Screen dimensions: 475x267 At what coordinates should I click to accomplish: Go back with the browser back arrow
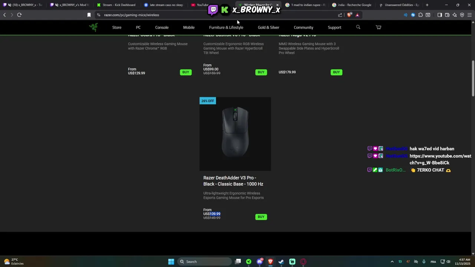click(4, 15)
